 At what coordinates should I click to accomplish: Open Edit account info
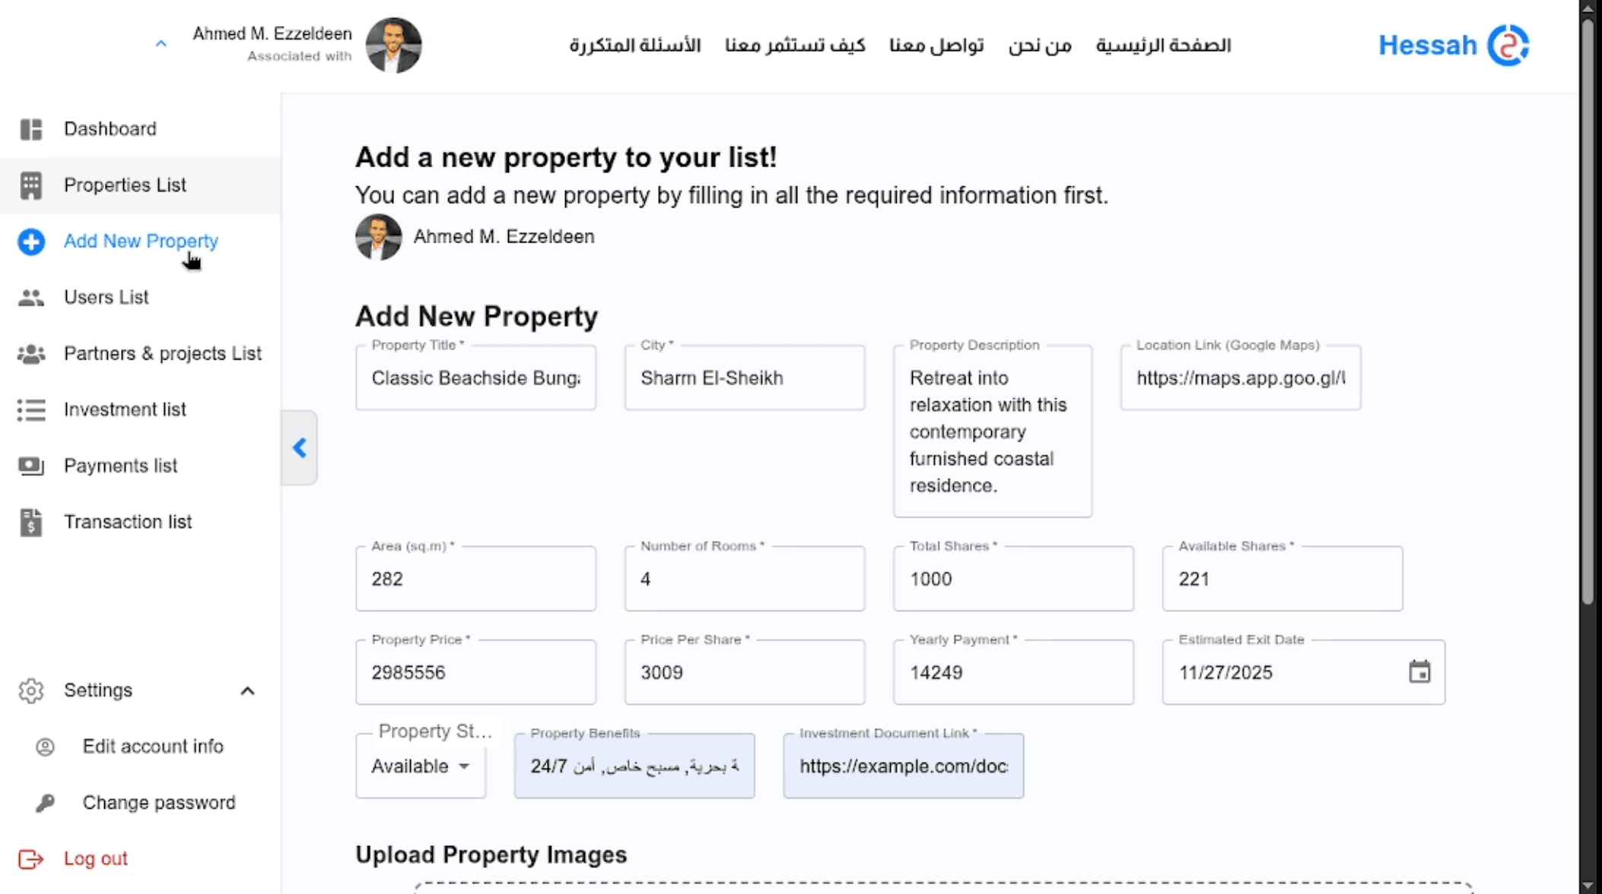click(152, 746)
